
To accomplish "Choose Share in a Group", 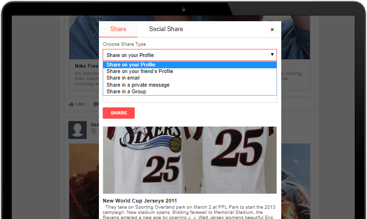I will coord(190,91).
